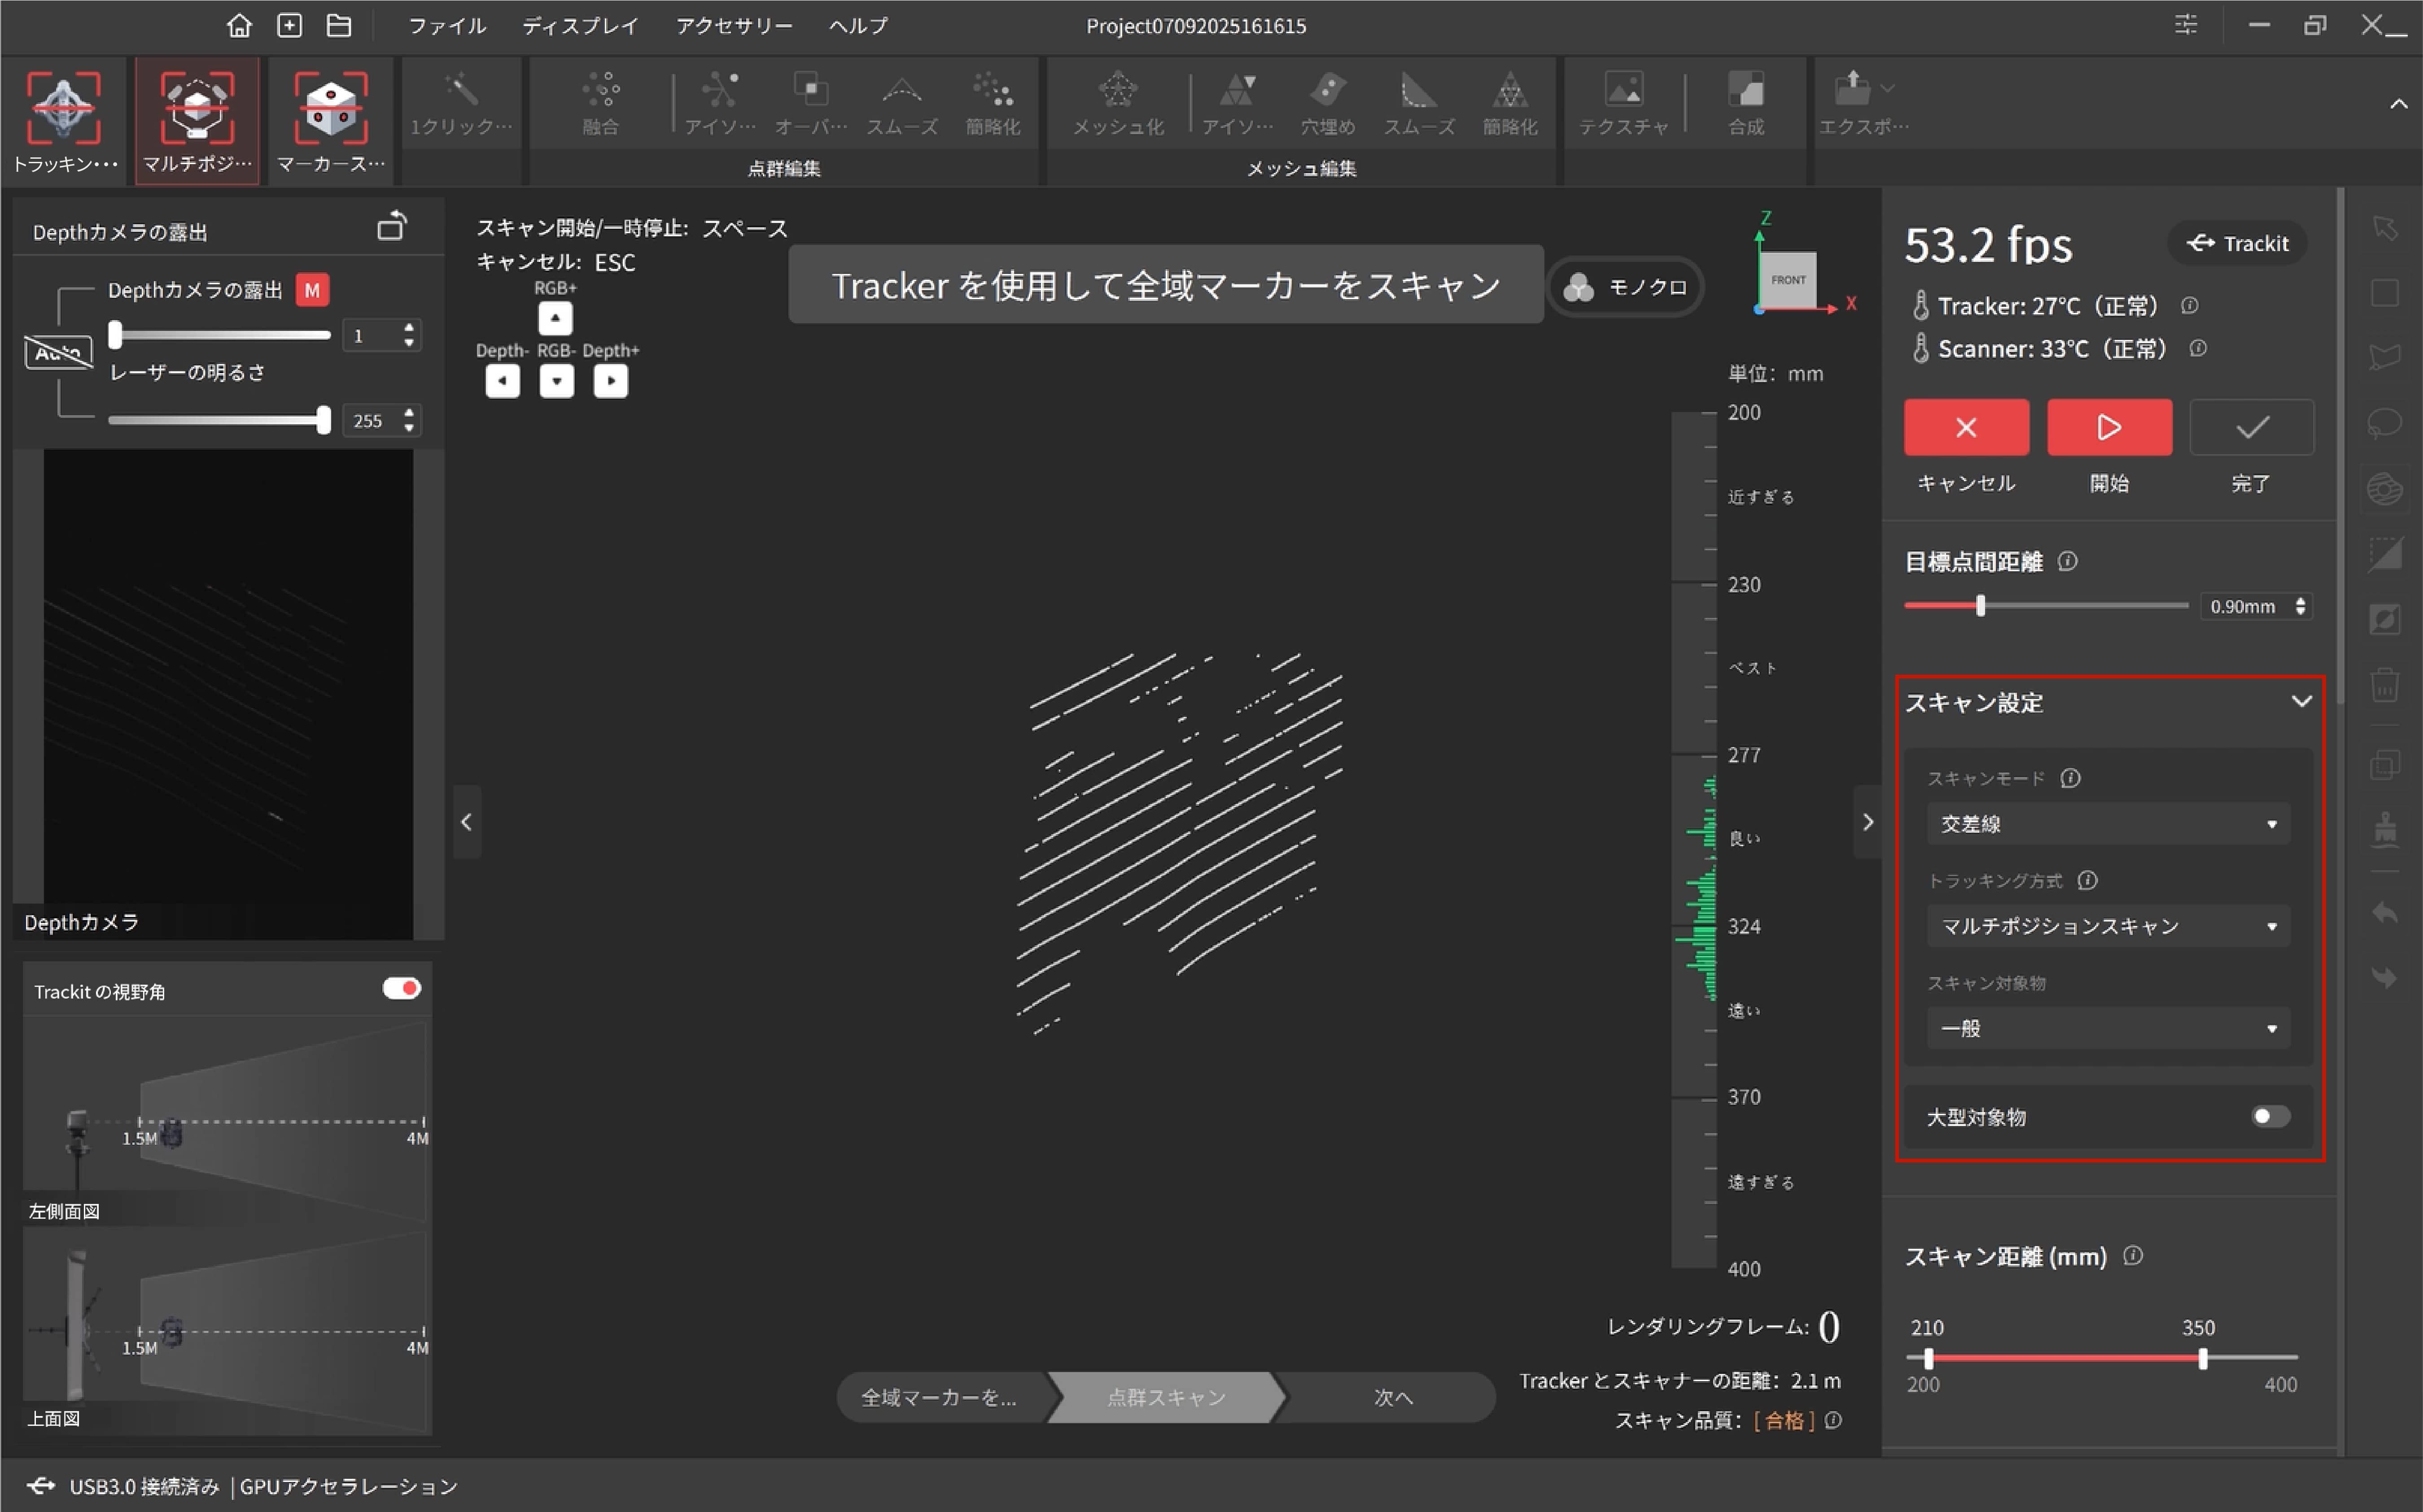Pop out the Depth camera exposure panel
This screenshot has height=1512, width=2423.
click(x=391, y=228)
